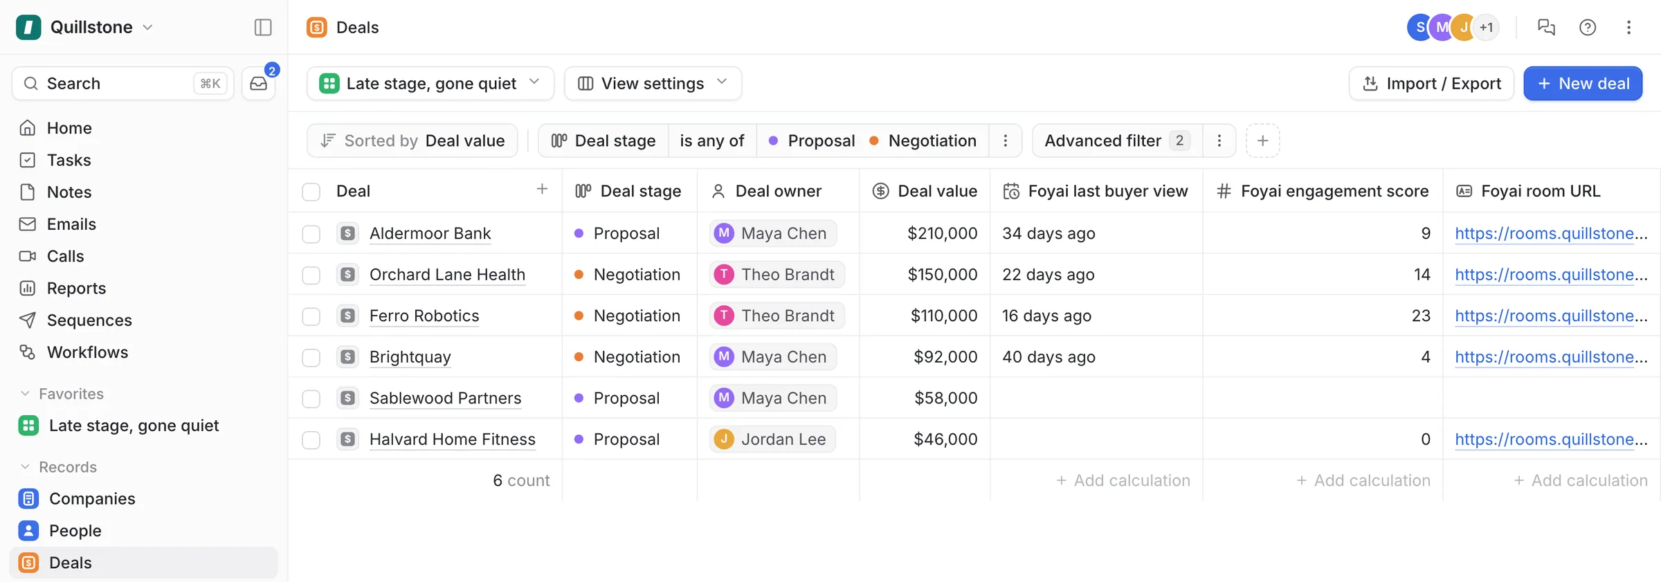1661x582 pixels.
Task: Add a new filter with plus icon
Action: pyautogui.click(x=1262, y=140)
